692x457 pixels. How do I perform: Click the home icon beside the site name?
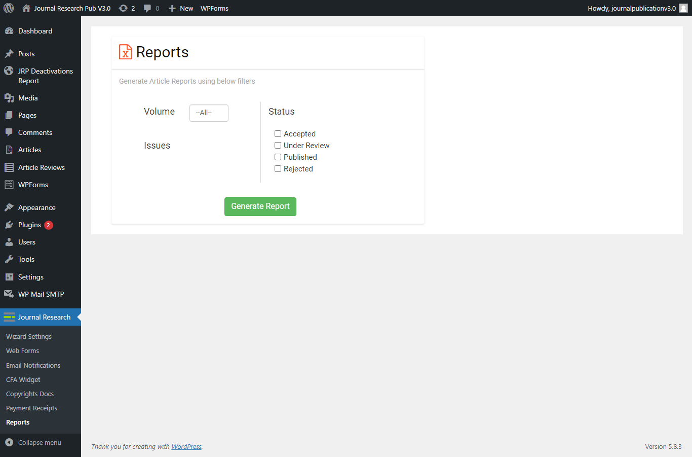(x=26, y=8)
